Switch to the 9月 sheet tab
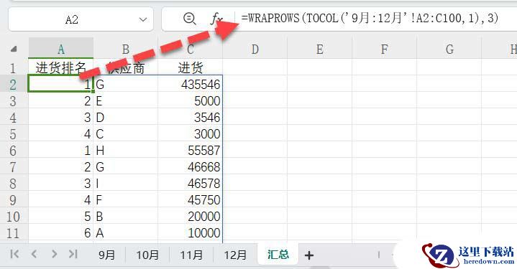The image size is (517, 269). [x=106, y=255]
